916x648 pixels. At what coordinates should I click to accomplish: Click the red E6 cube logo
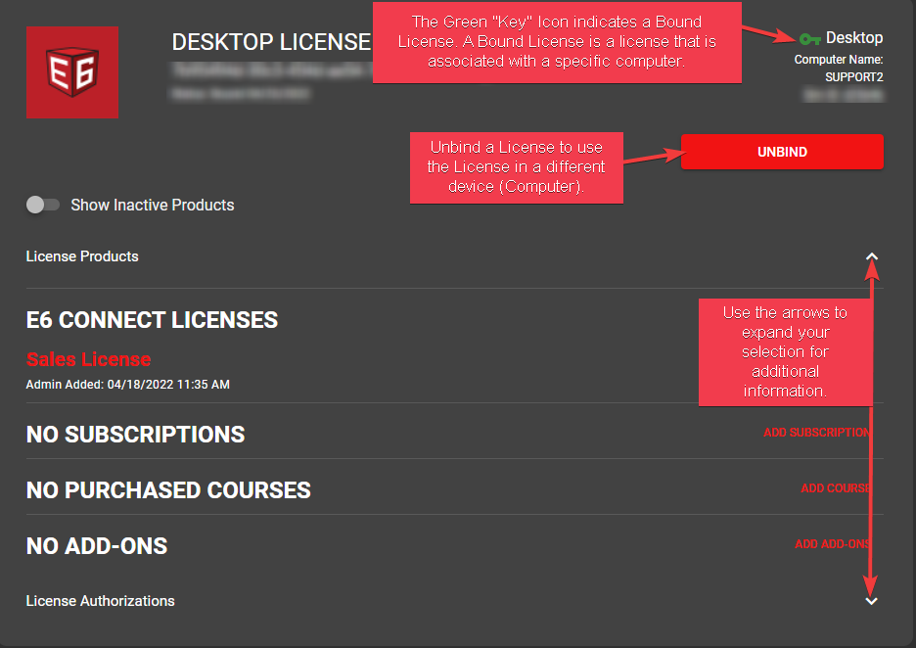point(72,72)
